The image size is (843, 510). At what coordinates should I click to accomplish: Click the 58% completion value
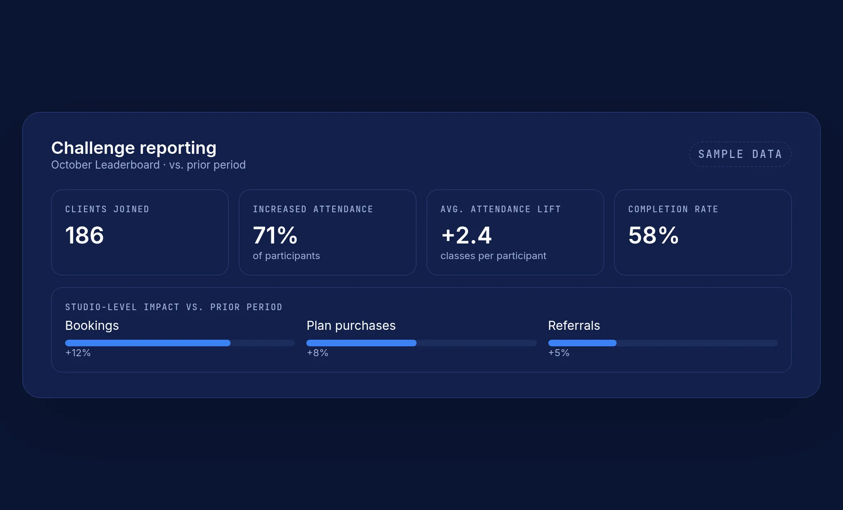pos(653,235)
